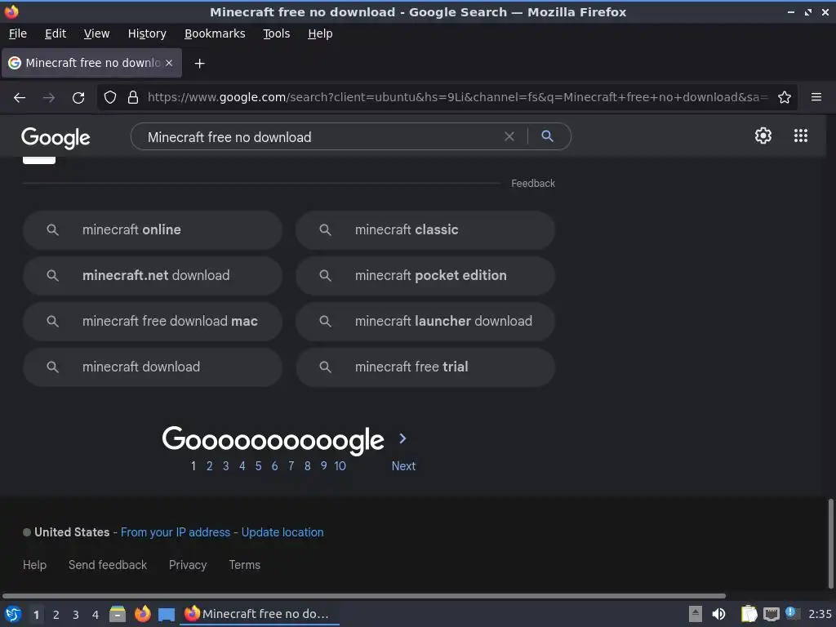Open the footer Terms link
Viewport: 836px width, 627px height.
[x=245, y=565]
